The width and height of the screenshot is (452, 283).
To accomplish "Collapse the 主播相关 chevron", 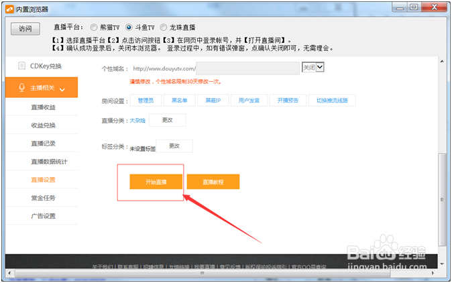I will (62, 90).
